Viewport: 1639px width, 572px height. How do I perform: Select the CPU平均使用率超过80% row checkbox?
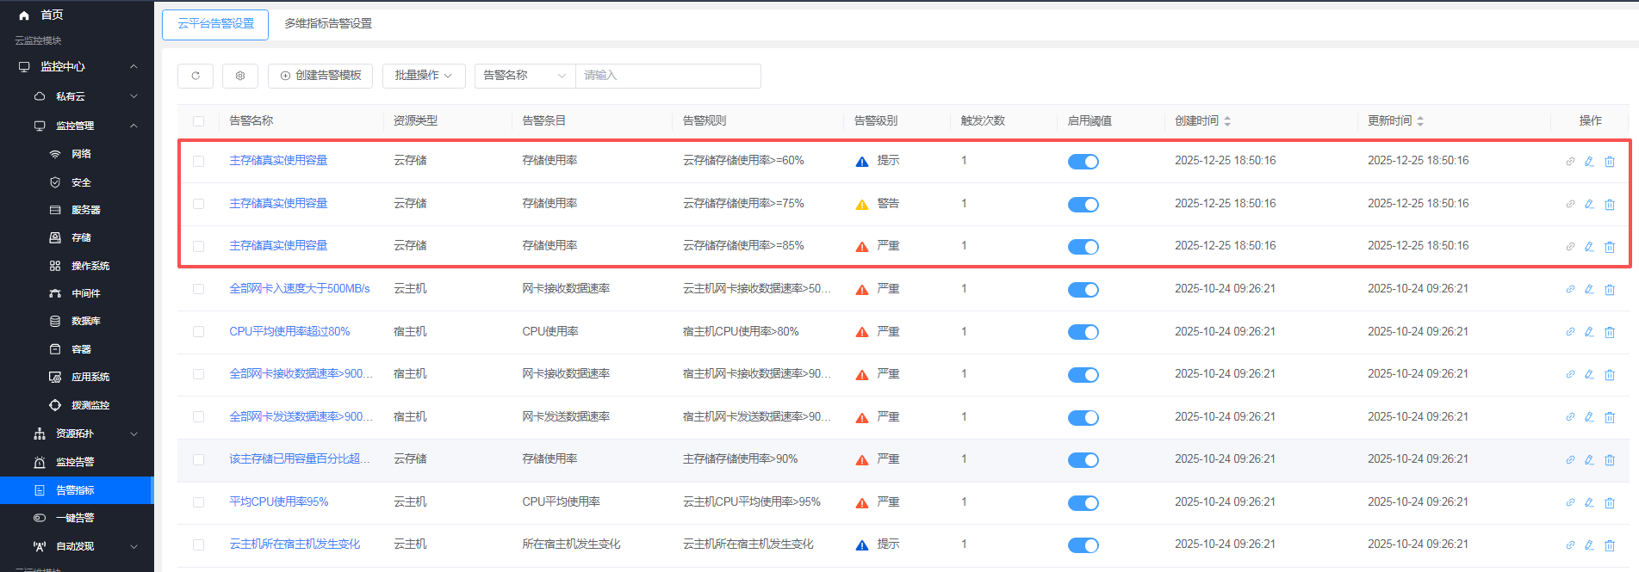coord(199,332)
